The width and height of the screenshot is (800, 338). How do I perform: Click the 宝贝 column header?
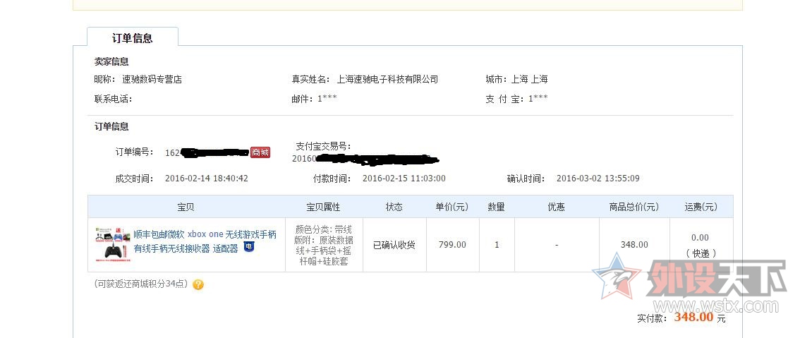point(186,207)
